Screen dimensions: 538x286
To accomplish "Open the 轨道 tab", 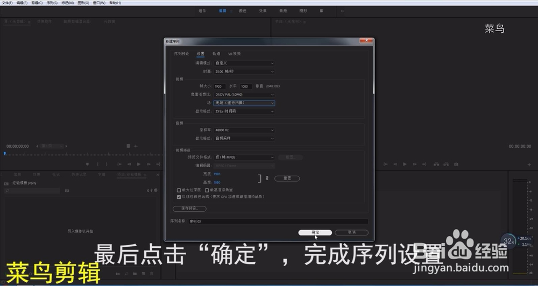I will 216,54.
